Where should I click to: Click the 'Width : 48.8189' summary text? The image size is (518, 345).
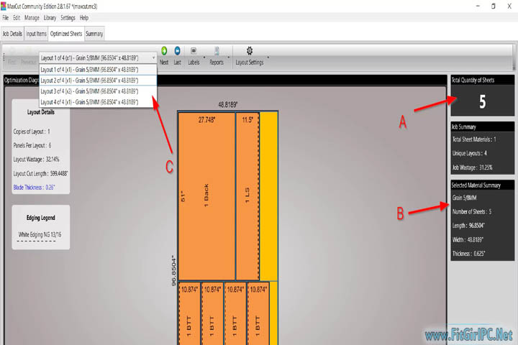pos(468,240)
